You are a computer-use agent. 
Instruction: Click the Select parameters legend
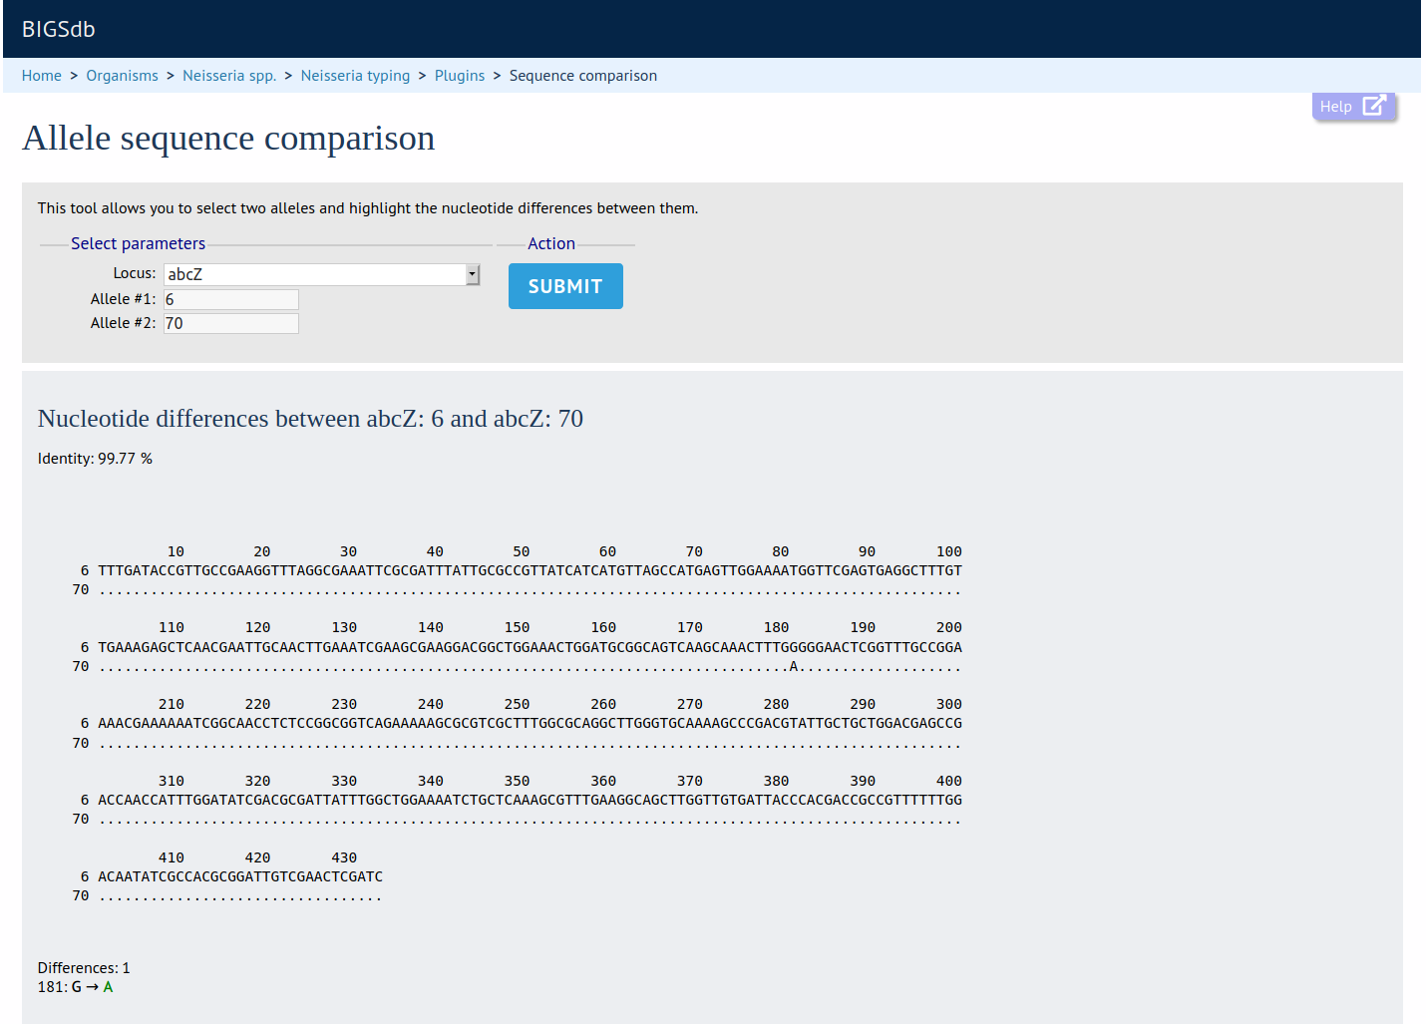click(138, 243)
